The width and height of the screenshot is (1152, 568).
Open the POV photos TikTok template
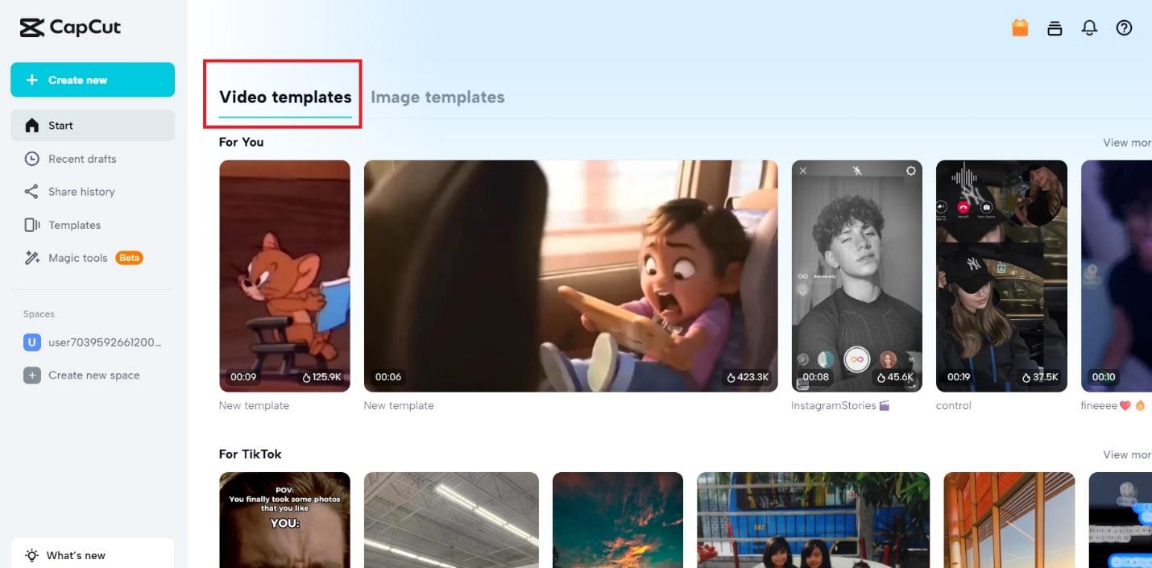[x=284, y=520]
